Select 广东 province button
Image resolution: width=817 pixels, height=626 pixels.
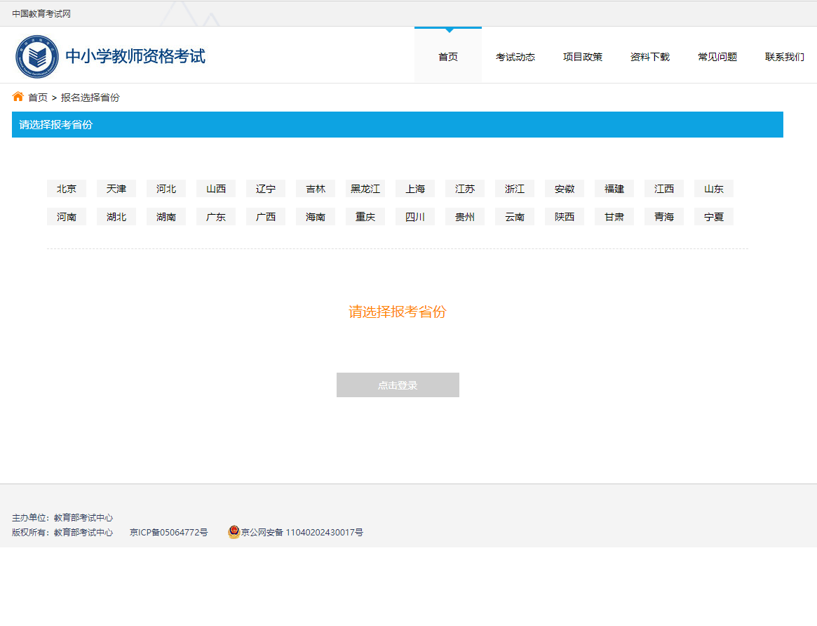tap(216, 217)
